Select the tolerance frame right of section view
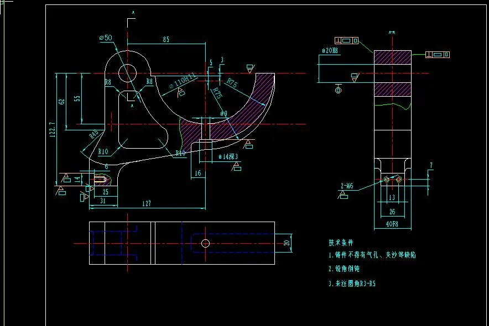 pos(438,55)
